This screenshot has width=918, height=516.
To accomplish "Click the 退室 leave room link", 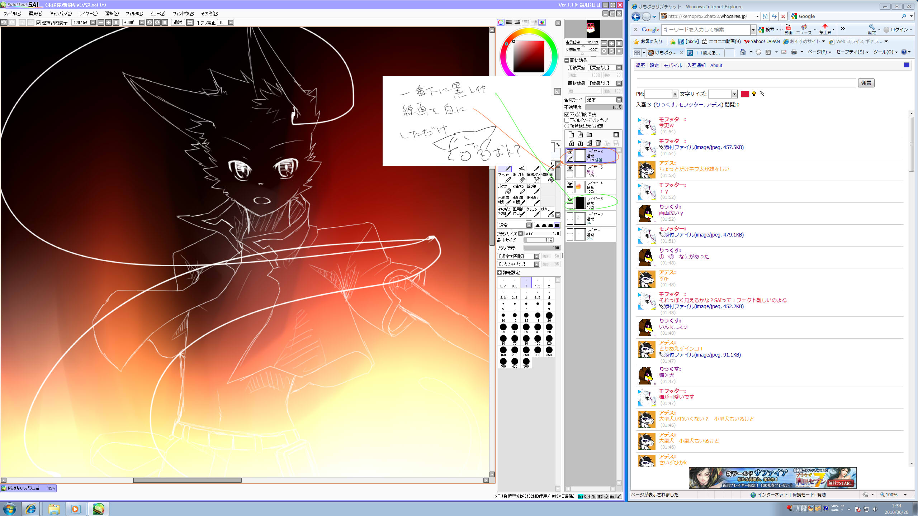I will pos(640,66).
